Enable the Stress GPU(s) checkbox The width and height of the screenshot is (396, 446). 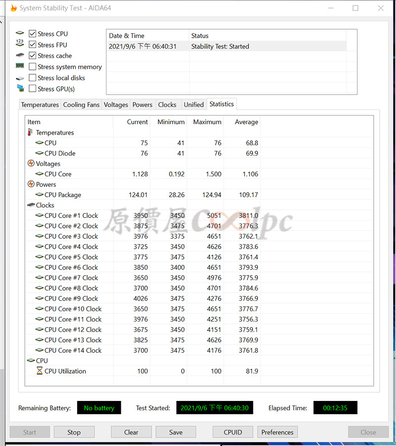[33, 89]
